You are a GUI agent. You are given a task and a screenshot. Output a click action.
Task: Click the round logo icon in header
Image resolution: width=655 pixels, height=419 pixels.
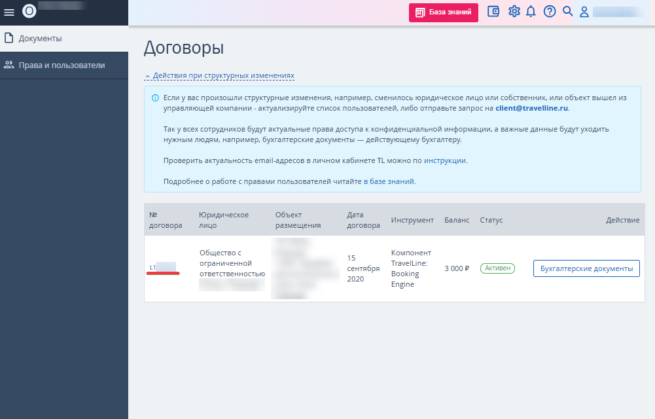pos(29,11)
